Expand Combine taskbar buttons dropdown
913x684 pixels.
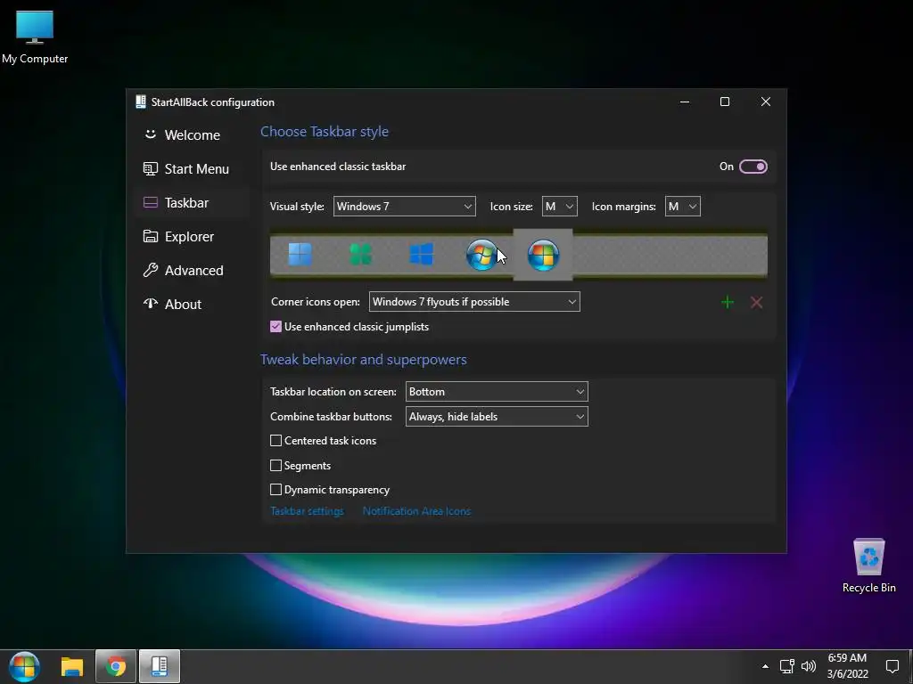[497, 417]
